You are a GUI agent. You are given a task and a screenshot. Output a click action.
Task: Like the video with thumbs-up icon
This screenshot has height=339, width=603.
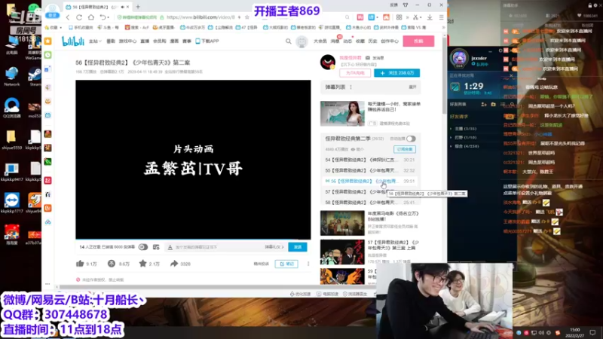point(80,264)
